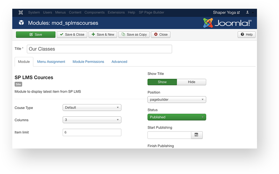Click the Help question mark button

click(246, 35)
